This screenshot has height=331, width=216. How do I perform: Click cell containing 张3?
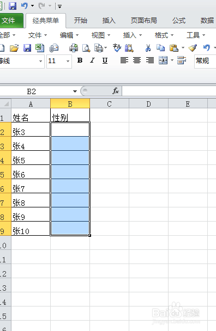(x=31, y=130)
